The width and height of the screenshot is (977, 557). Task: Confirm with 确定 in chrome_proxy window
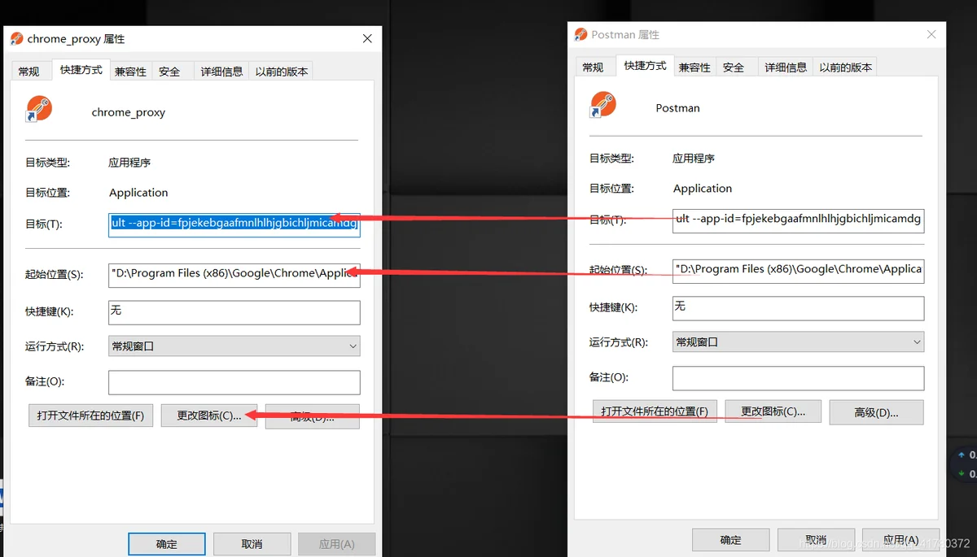click(167, 544)
